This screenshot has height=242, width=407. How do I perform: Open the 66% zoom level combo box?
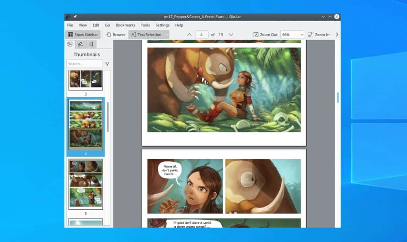293,35
